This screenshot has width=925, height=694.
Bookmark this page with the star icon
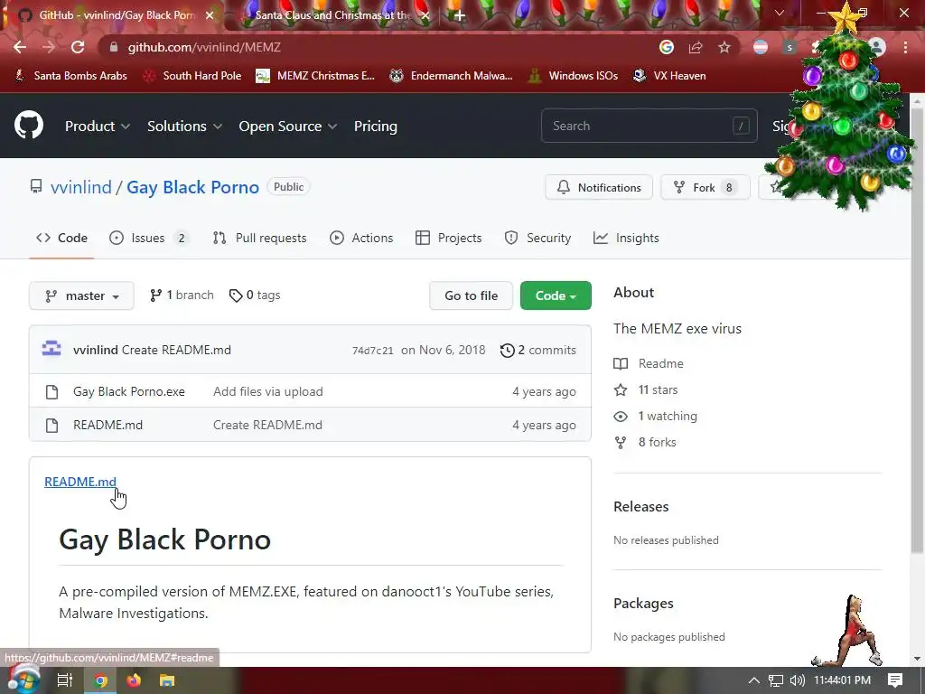click(x=724, y=47)
